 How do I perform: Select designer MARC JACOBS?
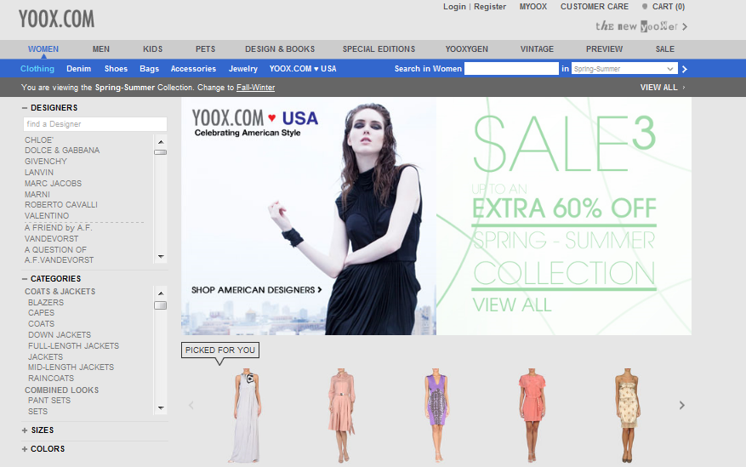tap(54, 184)
